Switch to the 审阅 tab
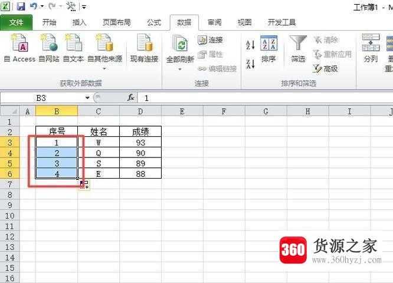The image size is (393, 283). pyautogui.click(x=215, y=22)
